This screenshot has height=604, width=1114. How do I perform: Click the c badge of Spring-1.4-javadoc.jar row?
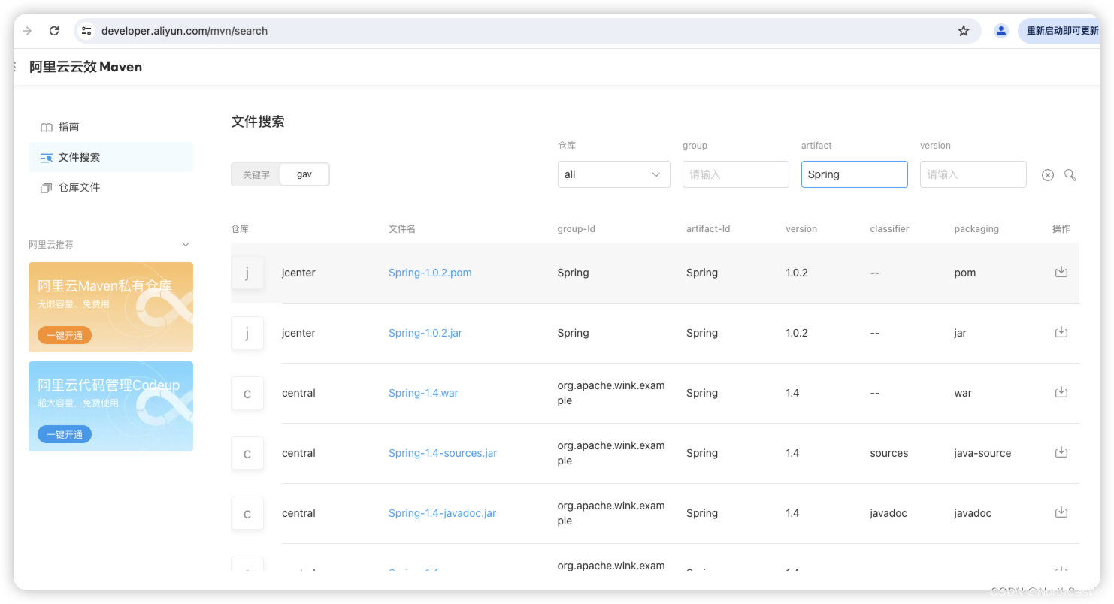tap(247, 513)
